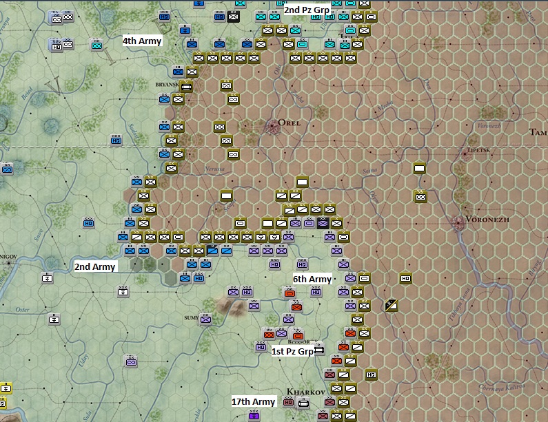Select the red armored counter below 6th Army label
The width and height of the screenshot is (548, 422).
[290, 293]
